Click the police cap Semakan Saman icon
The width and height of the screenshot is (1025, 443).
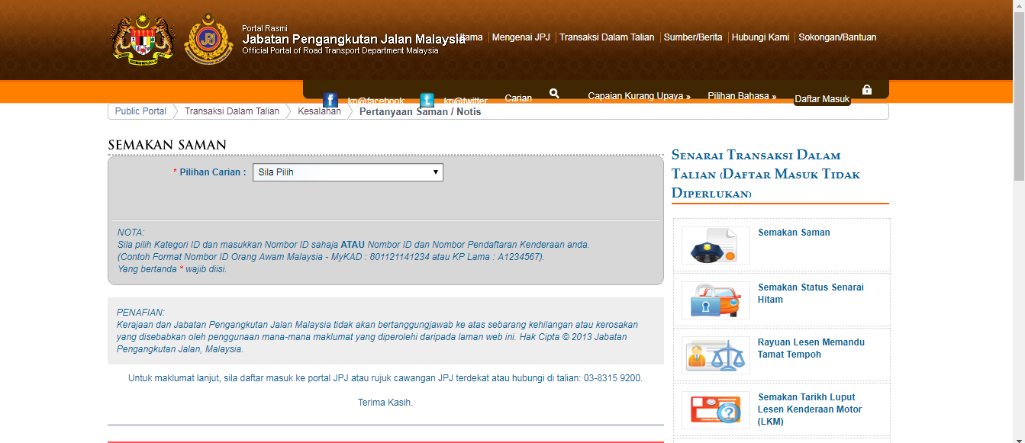click(715, 246)
